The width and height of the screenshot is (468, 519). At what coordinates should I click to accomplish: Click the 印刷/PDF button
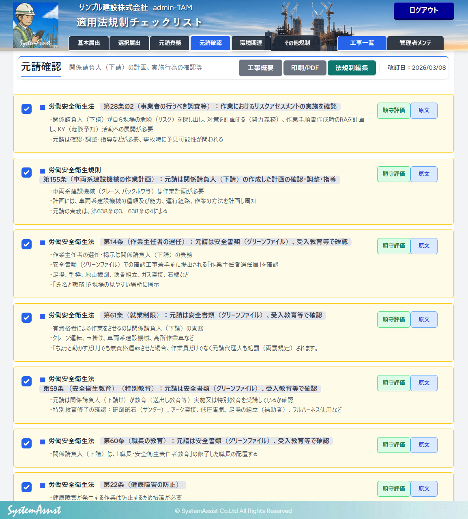(x=305, y=68)
